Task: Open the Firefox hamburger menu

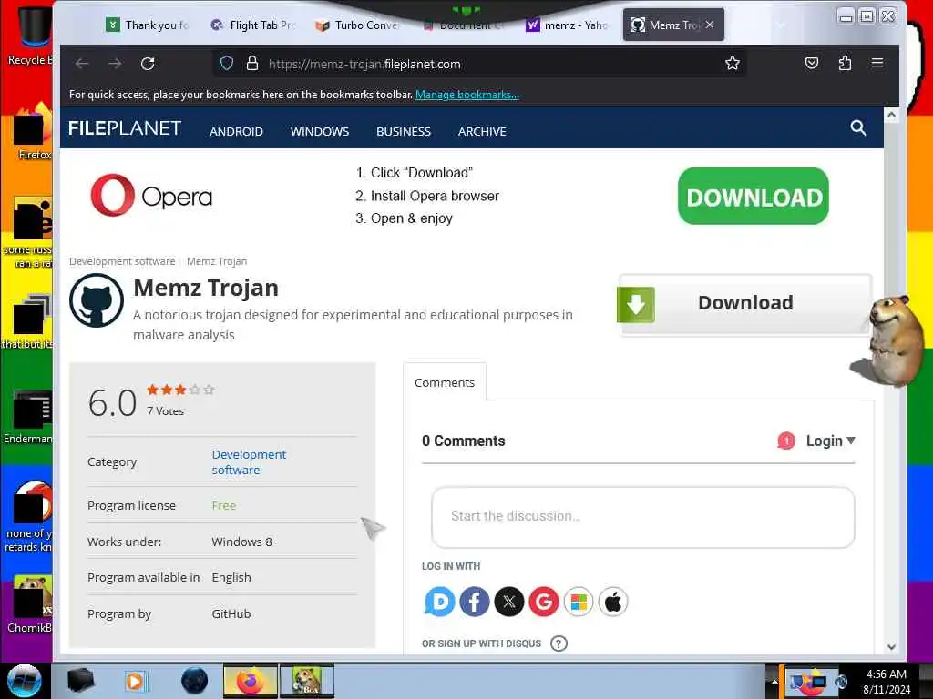Action: (877, 63)
